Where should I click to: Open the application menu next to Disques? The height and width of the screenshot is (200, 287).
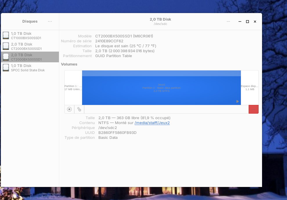point(50,21)
